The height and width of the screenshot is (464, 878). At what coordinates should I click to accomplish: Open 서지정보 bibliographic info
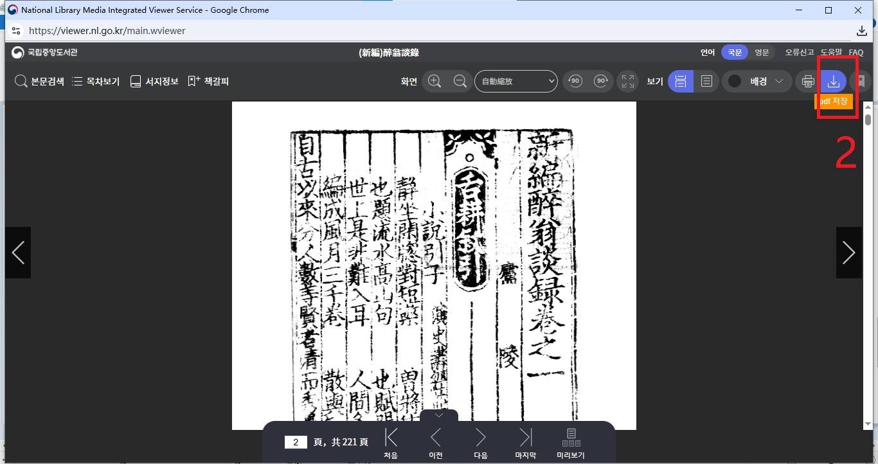point(154,81)
